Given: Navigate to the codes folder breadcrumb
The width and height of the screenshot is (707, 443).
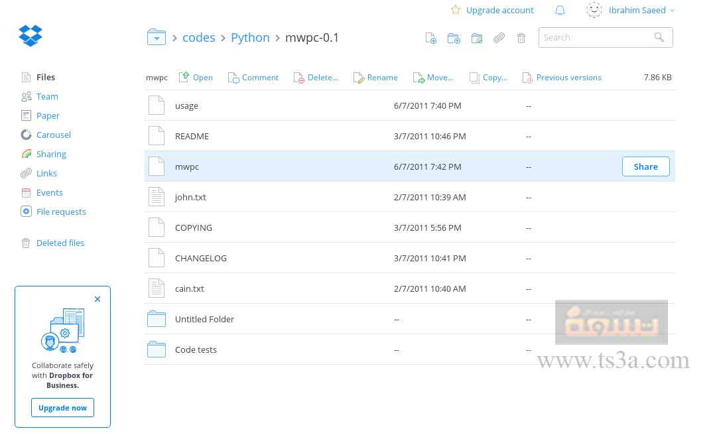Looking at the screenshot, I should [x=199, y=37].
